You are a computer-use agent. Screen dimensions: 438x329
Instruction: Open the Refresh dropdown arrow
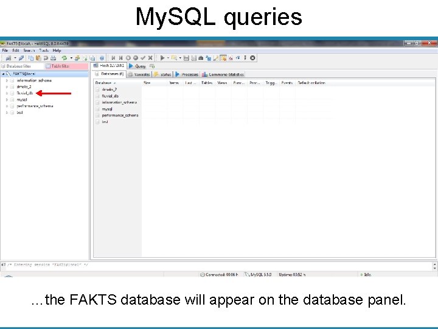[71, 58]
